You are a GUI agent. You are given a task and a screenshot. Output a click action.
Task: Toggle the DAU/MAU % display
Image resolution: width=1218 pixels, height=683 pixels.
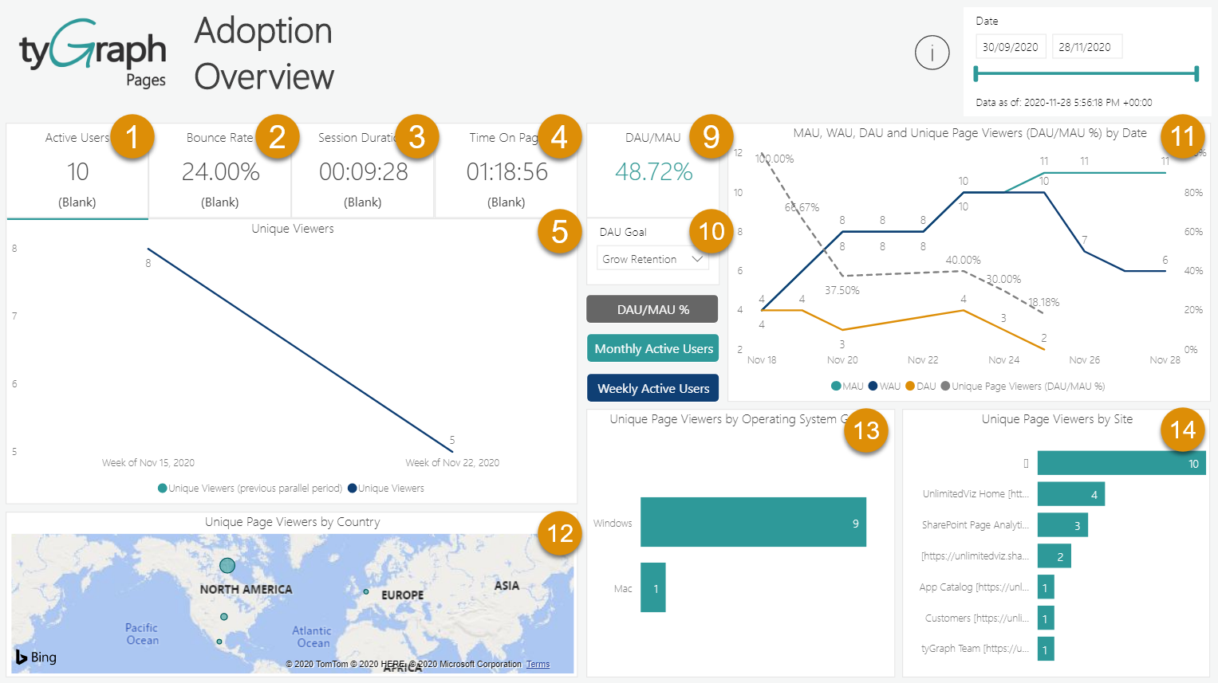[652, 308]
